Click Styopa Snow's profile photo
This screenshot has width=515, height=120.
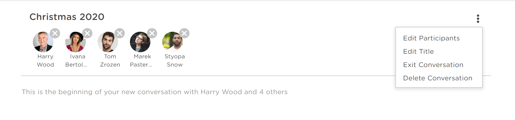coord(173,42)
